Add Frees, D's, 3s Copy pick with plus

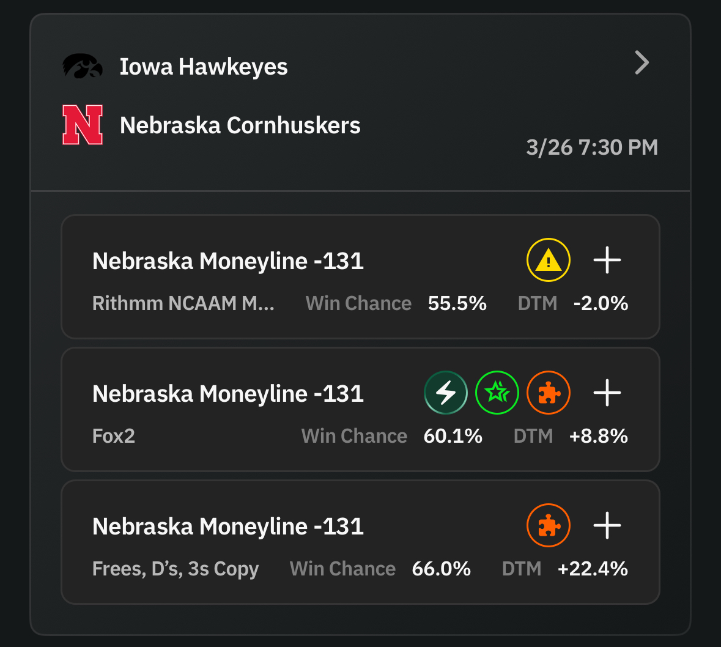pyautogui.click(x=607, y=525)
